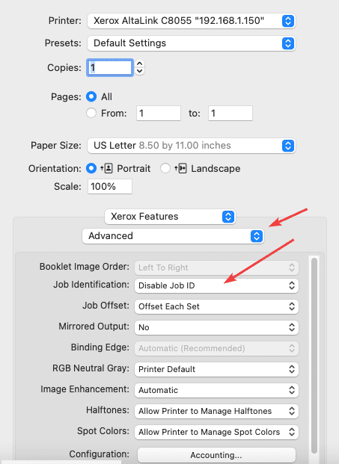Select the All pages radio button

pyautogui.click(x=91, y=96)
